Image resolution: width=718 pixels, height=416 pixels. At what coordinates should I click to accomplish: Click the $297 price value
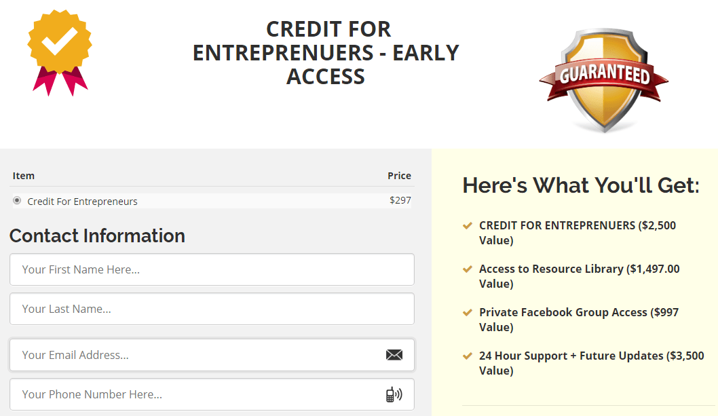point(400,200)
